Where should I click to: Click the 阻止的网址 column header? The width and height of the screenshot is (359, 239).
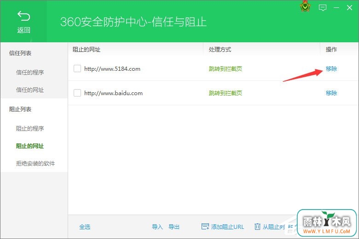[x=87, y=49]
